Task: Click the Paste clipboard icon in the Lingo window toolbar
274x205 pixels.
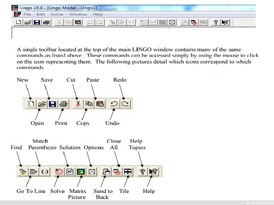Action: 78,22
